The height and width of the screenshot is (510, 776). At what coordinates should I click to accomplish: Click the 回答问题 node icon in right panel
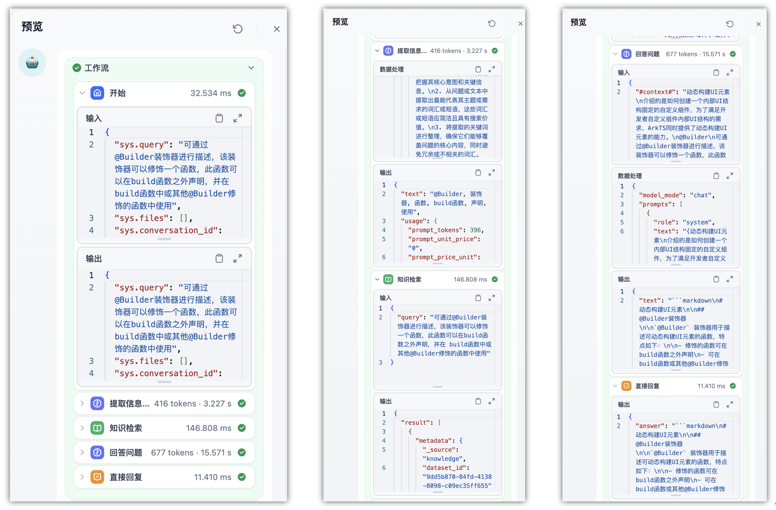(626, 54)
